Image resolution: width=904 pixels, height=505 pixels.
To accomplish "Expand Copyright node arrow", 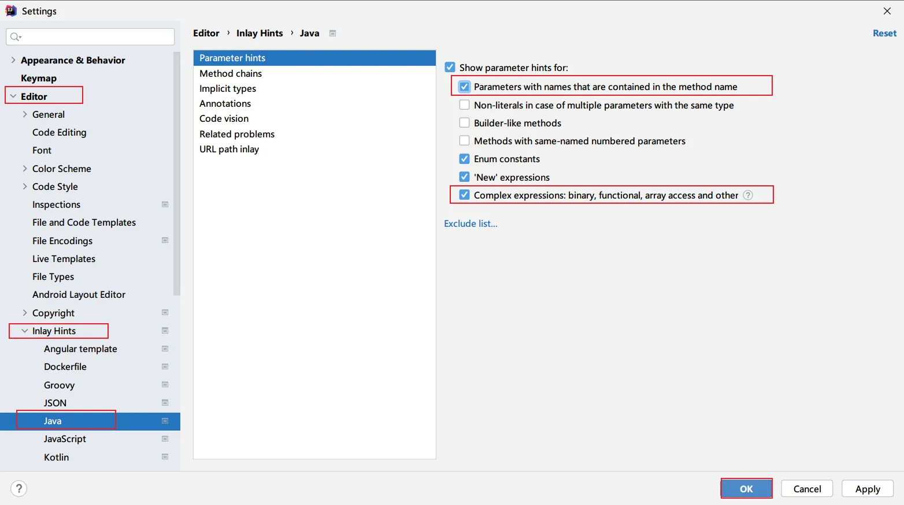I will click(x=25, y=313).
